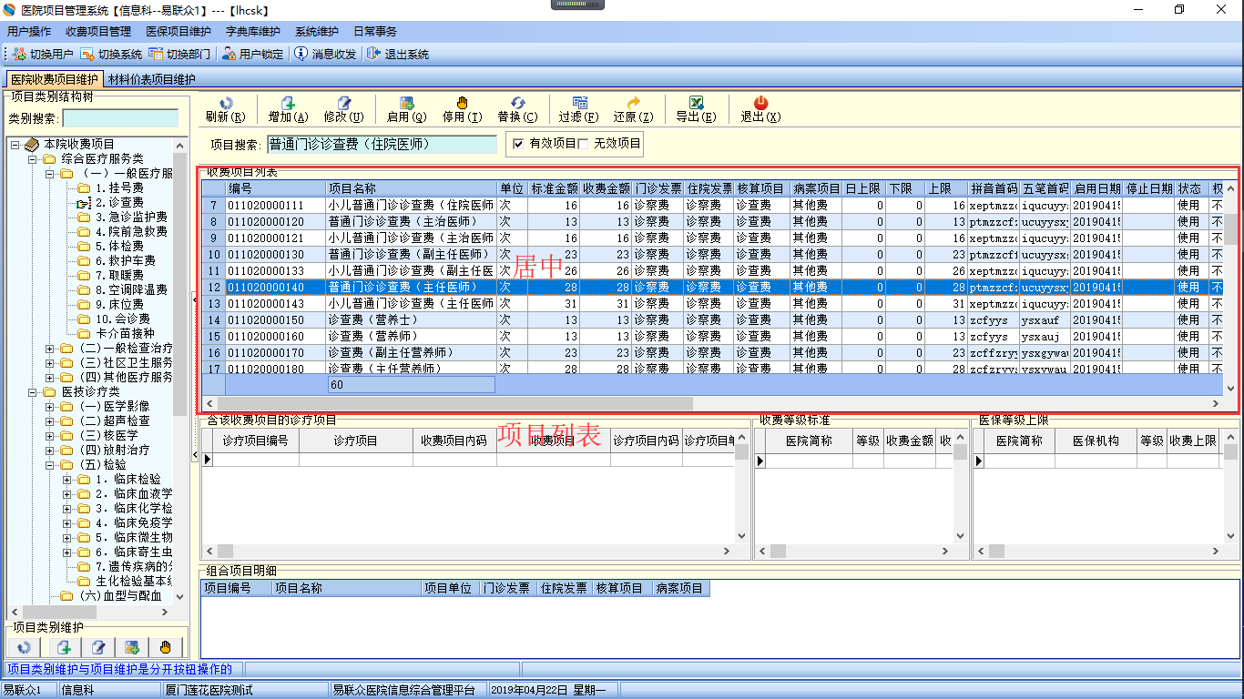Screen dimensions: 1244x699
Task: Click the fee list horizontal scrollbar thumb
Action: [x=454, y=403]
